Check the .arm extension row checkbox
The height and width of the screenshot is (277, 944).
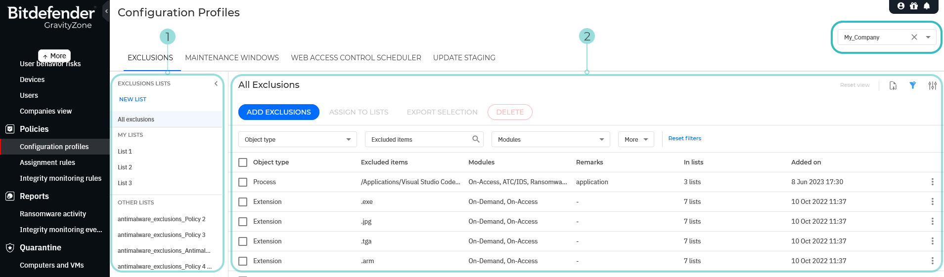pyautogui.click(x=243, y=261)
